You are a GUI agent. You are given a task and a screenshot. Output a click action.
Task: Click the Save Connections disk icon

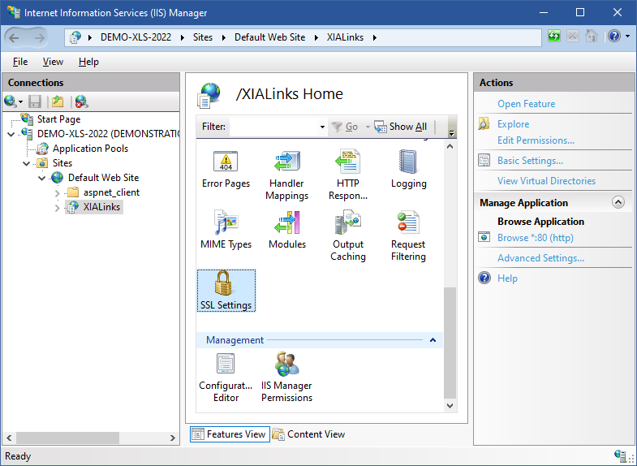point(35,101)
